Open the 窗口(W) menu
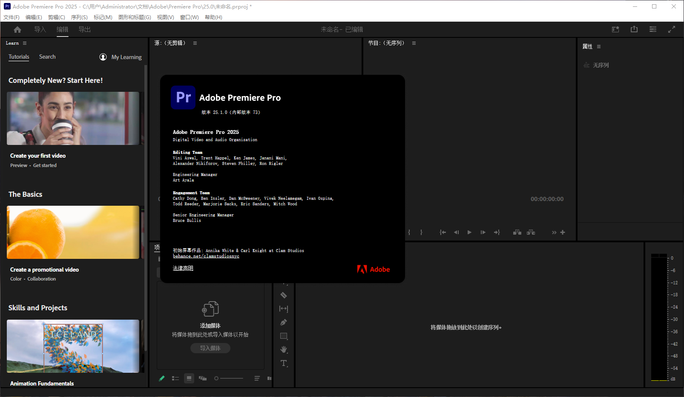This screenshot has width=684, height=397. point(190,17)
